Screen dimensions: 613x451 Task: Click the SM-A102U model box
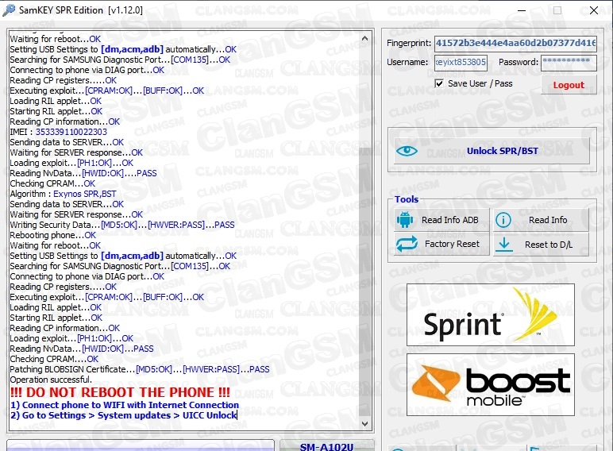tap(326, 446)
